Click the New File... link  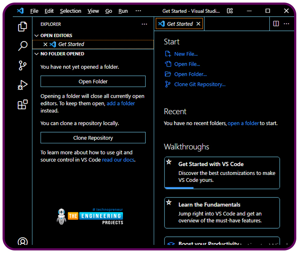click(186, 54)
